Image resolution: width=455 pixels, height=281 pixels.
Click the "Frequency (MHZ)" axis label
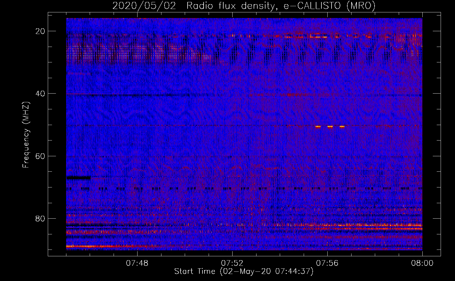coord(26,135)
